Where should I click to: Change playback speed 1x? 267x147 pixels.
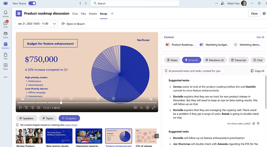tap(141, 108)
